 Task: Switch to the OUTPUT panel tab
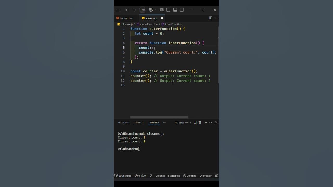pyautogui.click(x=139, y=122)
